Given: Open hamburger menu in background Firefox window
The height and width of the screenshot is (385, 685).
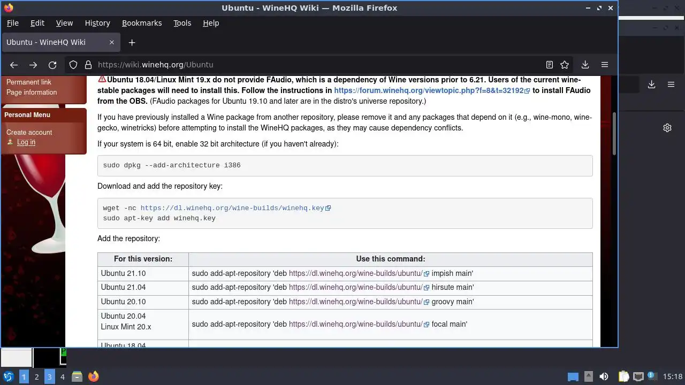Looking at the screenshot, I should pyautogui.click(x=671, y=84).
